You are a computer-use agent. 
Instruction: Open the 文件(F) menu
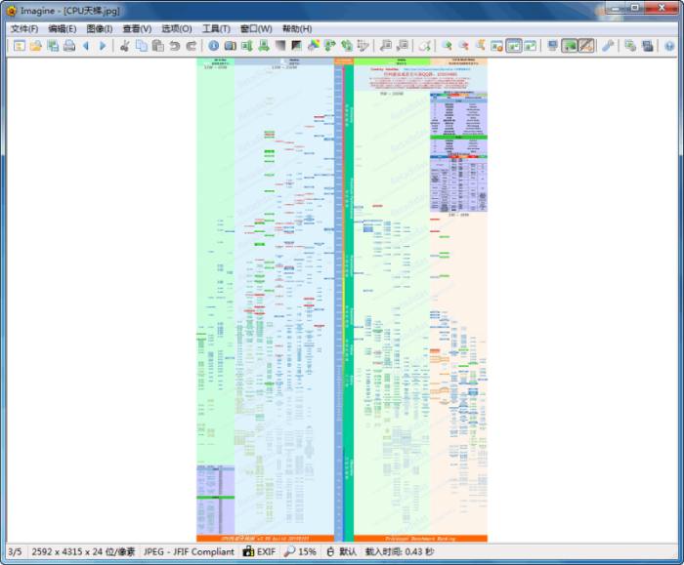pyautogui.click(x=24, y=29)
